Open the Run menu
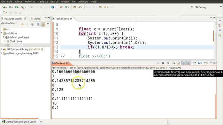 coord(74,1)
